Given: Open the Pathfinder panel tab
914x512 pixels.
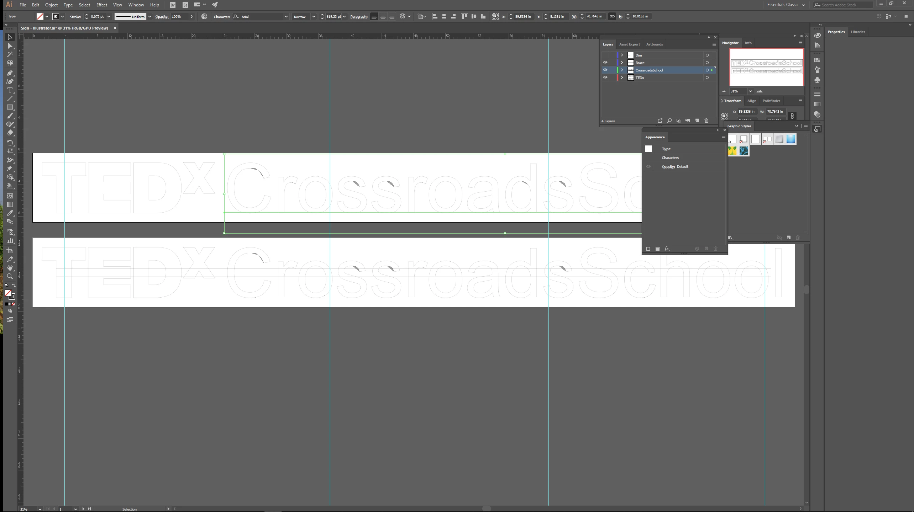Looking at the screenshot, I should 771,101.
